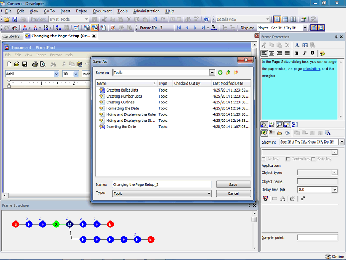Click the Name input field in Save As
The height and width of the screenshot is (260, 346).
click(x=162, y=185)
